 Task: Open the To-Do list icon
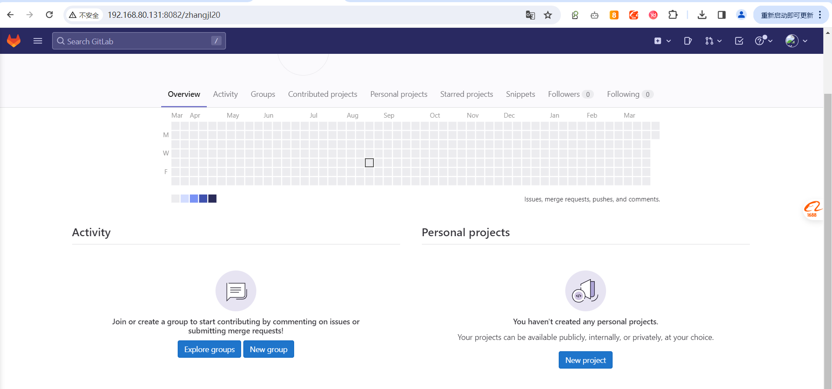pyautogui.click(x=739, y=41)
